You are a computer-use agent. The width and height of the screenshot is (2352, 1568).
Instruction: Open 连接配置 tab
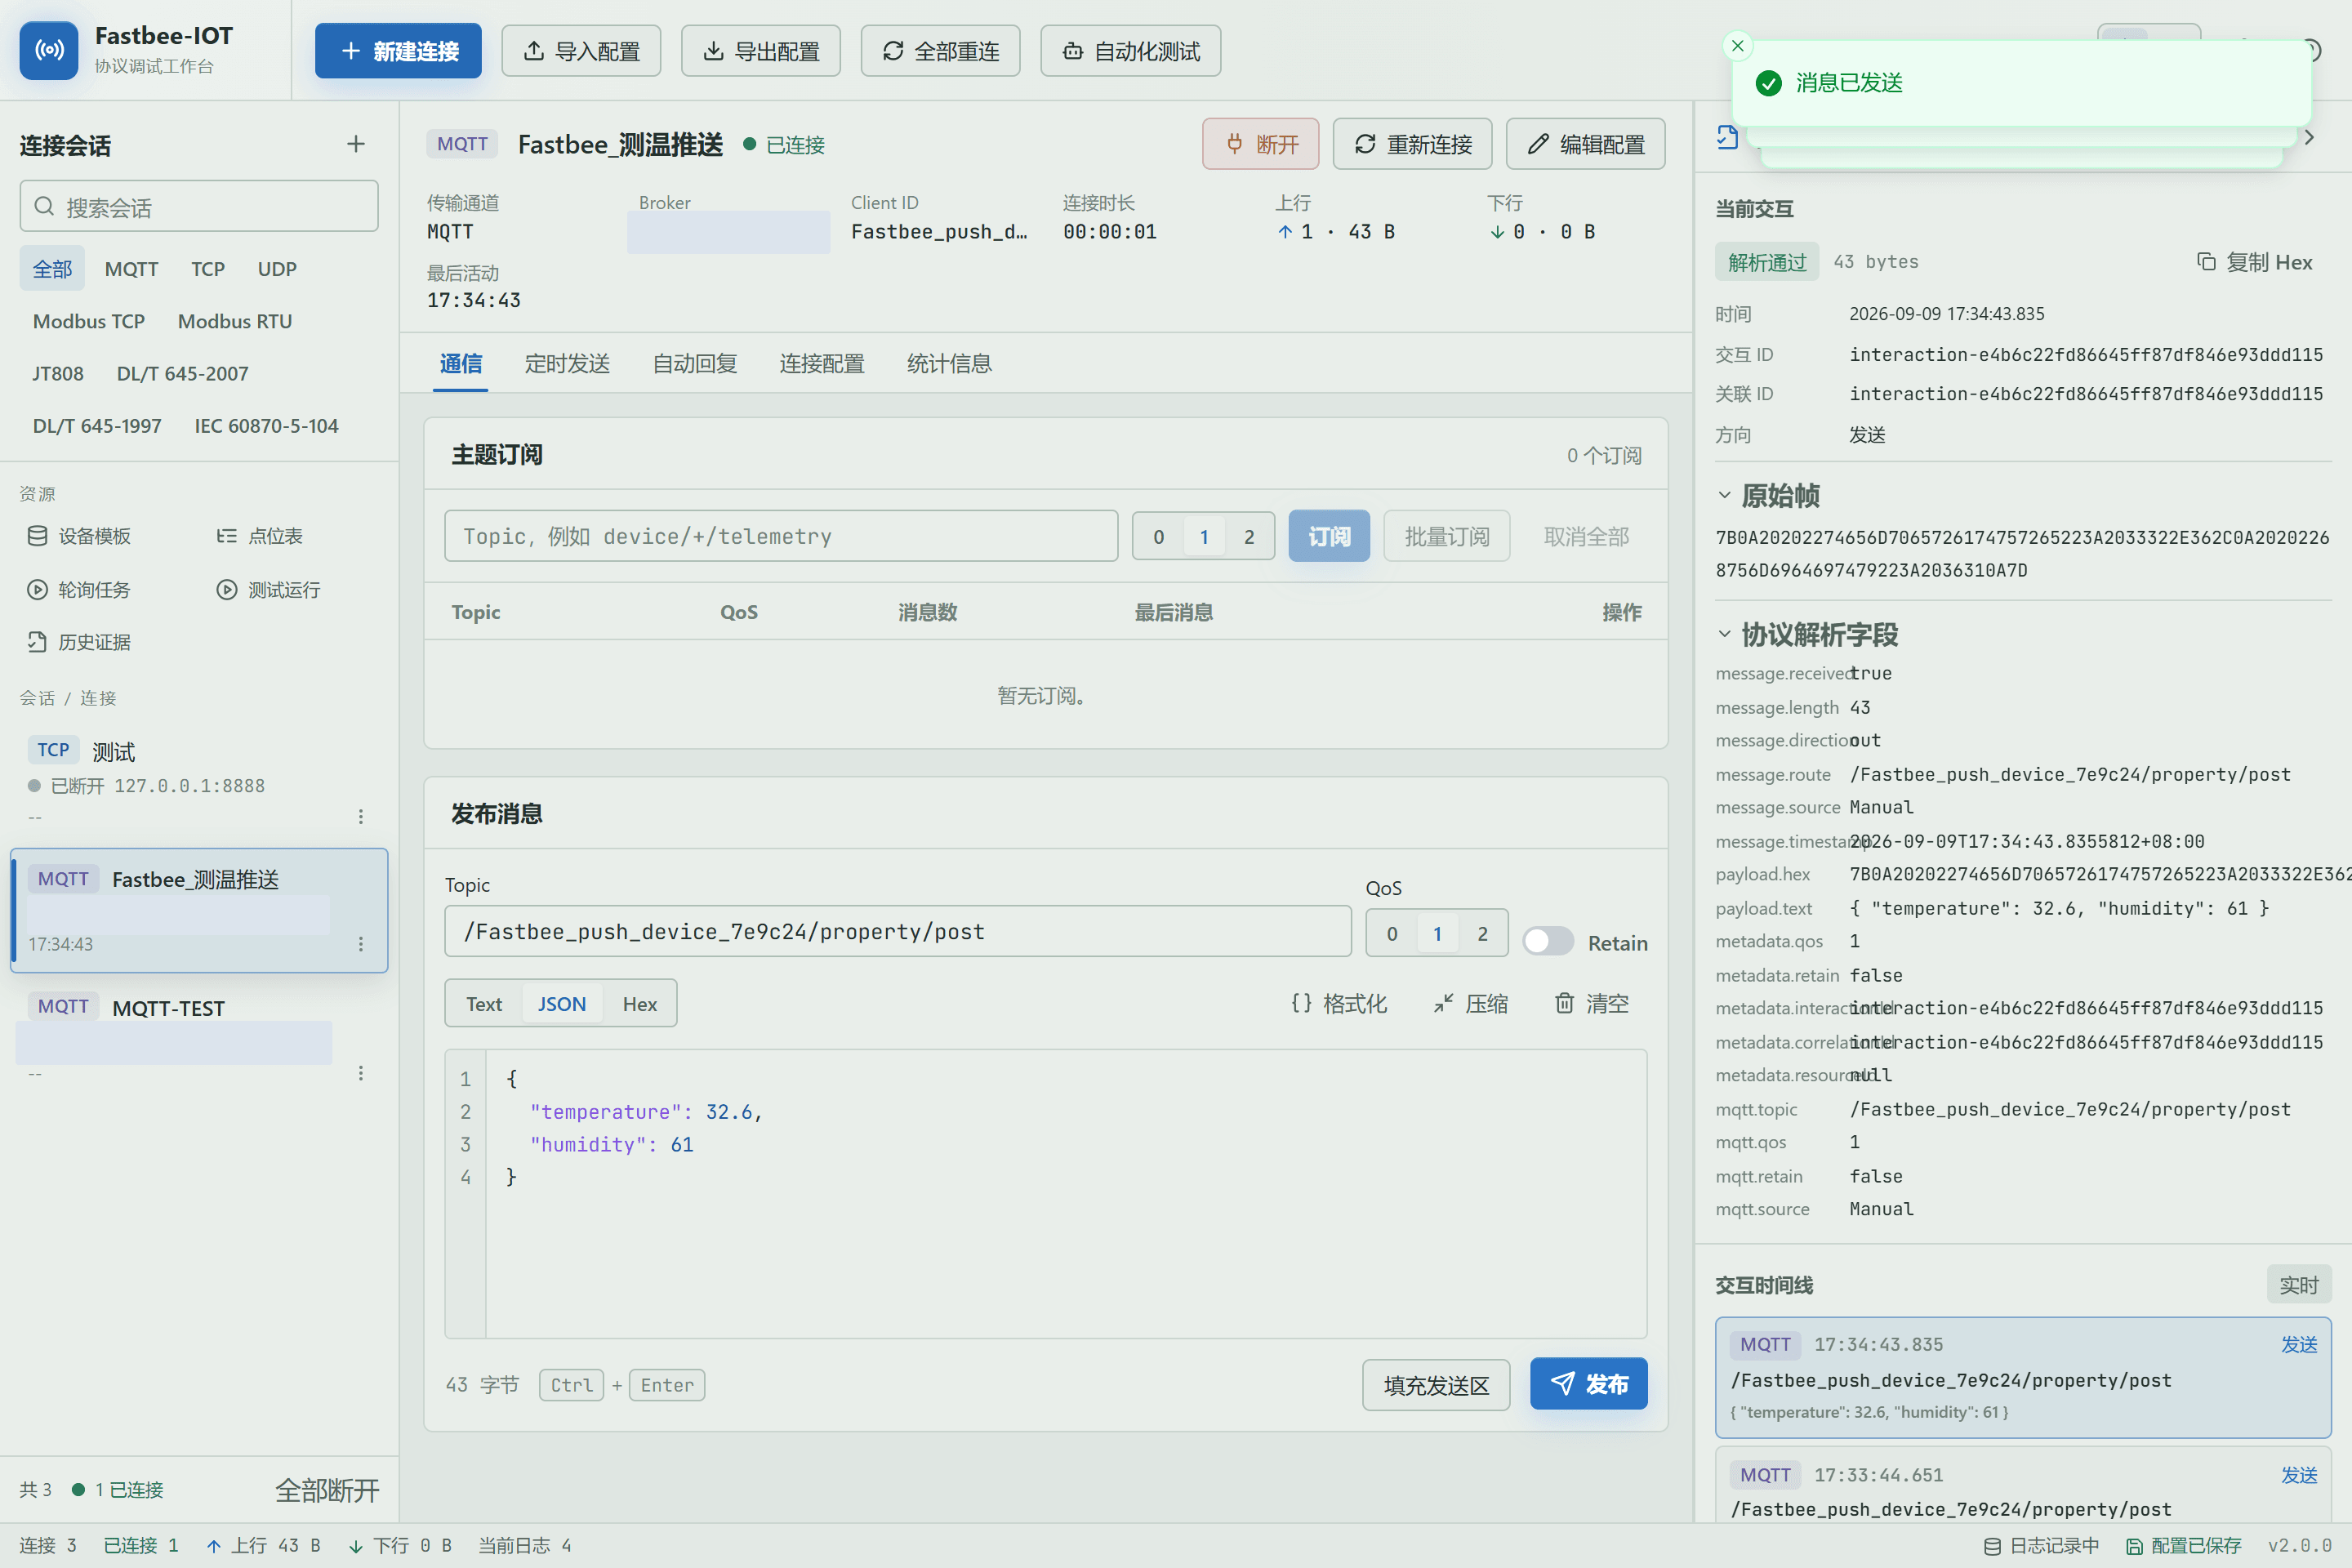point(822,363)
